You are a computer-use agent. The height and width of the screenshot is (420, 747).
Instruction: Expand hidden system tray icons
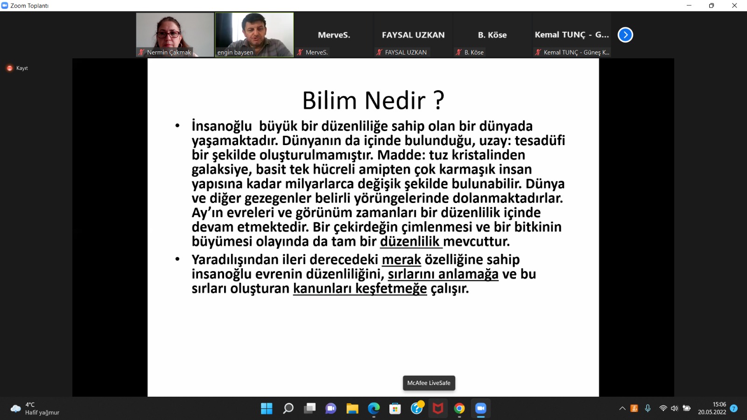pyautogui.click(x=622, y=408)
